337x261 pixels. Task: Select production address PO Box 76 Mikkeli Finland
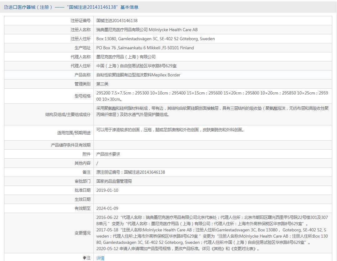145,48
